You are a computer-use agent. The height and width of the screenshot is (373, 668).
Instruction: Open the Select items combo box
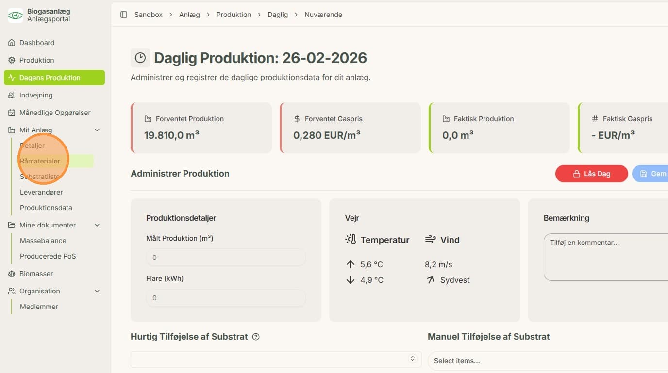tap(548, 360)
